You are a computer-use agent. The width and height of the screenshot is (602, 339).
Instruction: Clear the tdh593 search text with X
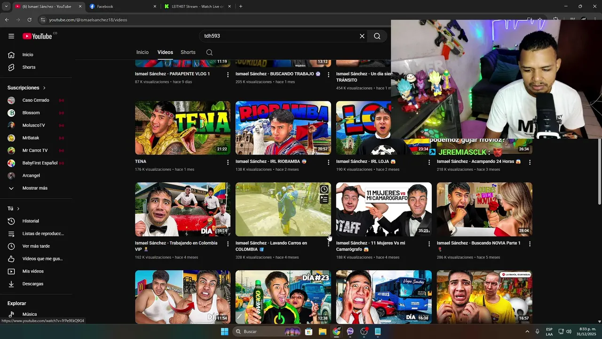point(362,36)
